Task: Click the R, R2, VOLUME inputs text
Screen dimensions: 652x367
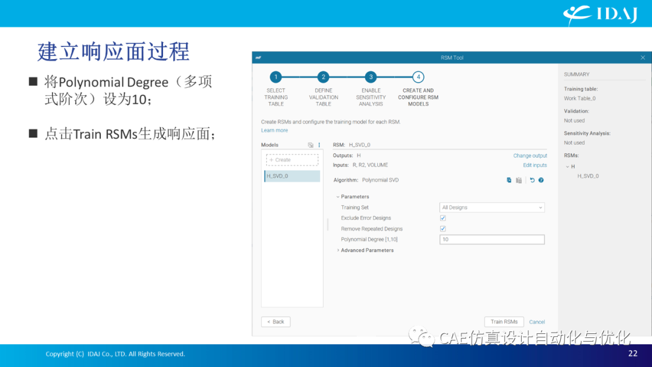Action: coord(370,165)
